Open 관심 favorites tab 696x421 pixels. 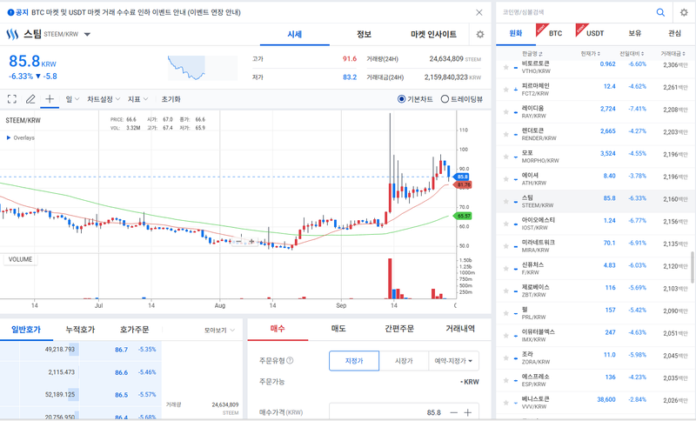click(675, 33)
